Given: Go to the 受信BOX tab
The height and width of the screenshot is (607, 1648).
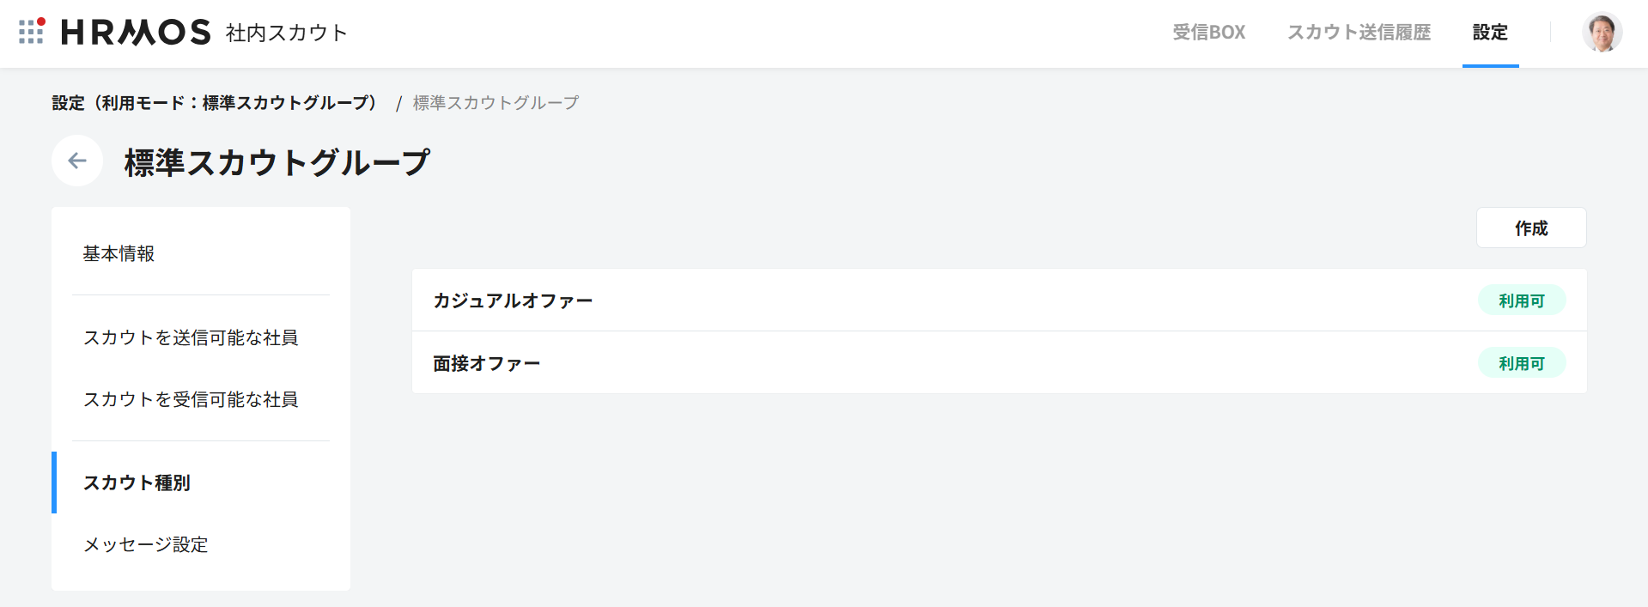Looking at the screenshot, I should tap(1208, 33).
